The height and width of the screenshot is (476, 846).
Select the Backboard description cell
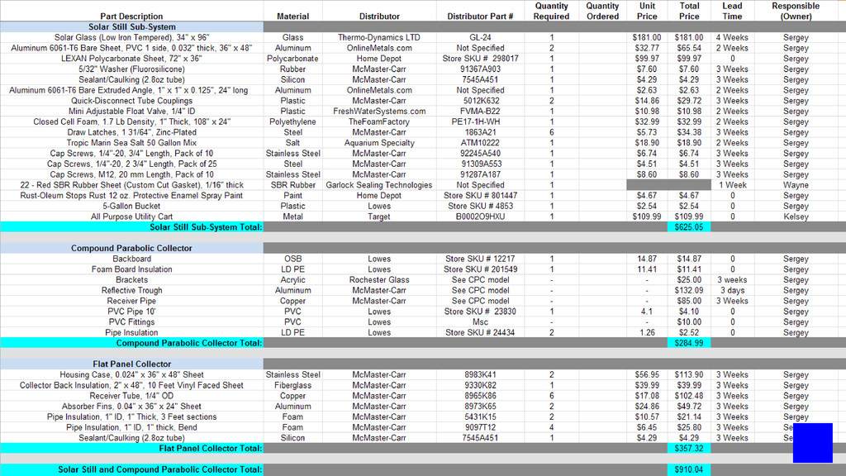[x=131, y=259]
